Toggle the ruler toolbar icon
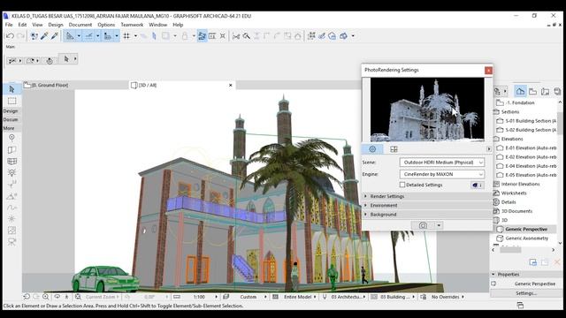The image size is (566, 318). coord(108,35)
